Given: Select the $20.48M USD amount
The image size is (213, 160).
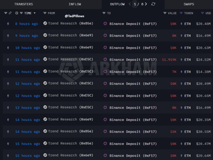Looking at the screenshot, I should 203,24.
